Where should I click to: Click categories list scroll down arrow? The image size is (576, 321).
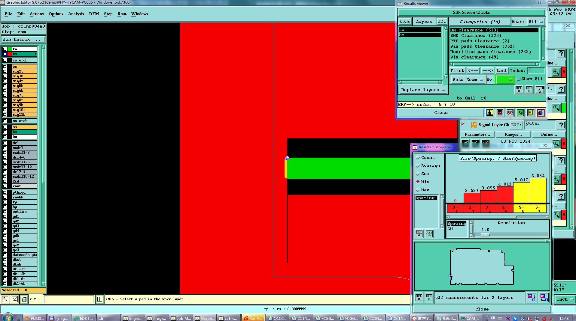point(543,59)
